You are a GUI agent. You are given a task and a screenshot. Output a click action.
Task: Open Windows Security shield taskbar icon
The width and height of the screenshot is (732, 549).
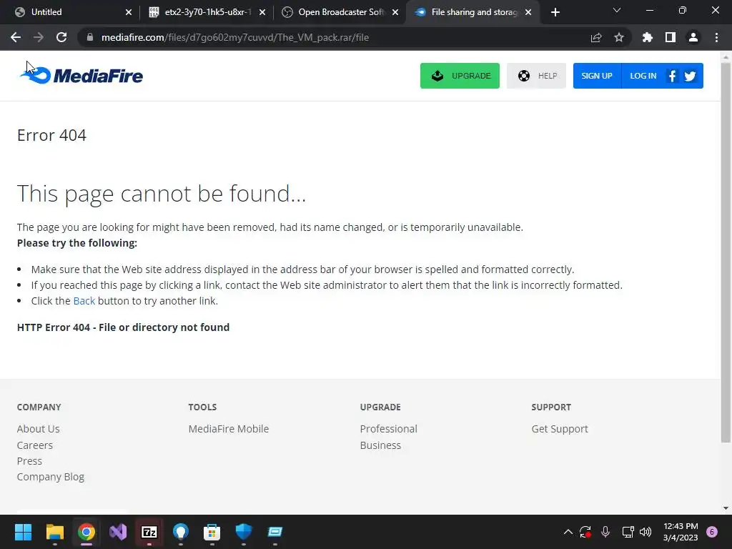tap(243, 532)
